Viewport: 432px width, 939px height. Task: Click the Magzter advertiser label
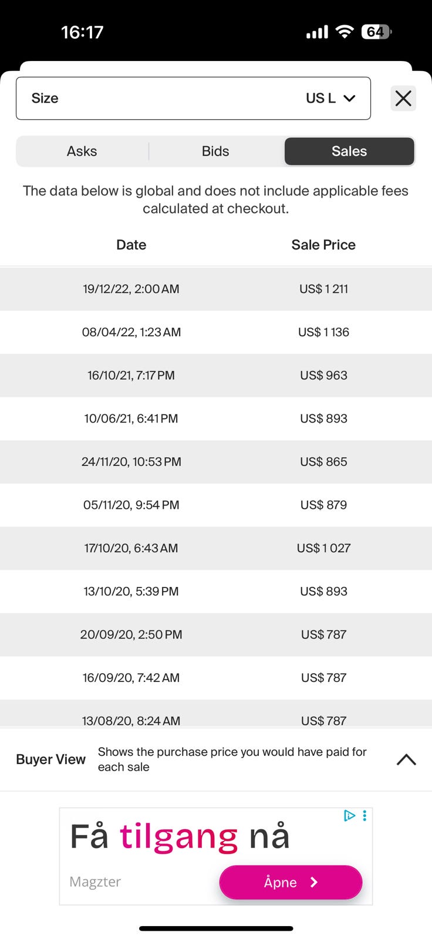coord(95,881)
